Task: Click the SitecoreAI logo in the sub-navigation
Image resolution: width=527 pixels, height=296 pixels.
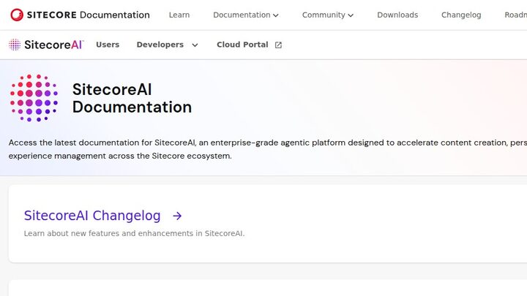Action: click(46, 45)
